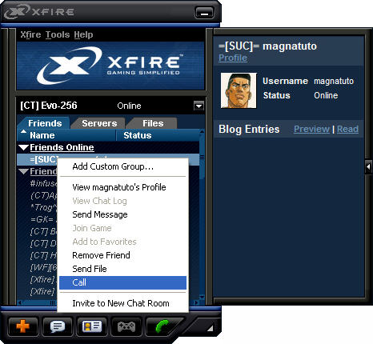
Task: Open the Help menu
Action: click(x=83, y=34)
